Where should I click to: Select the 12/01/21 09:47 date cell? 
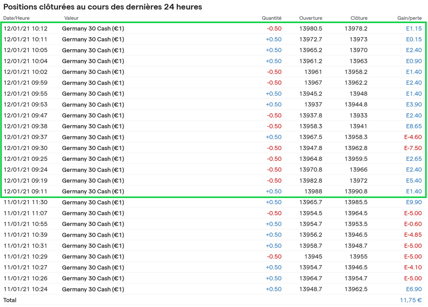click(25, 116)
